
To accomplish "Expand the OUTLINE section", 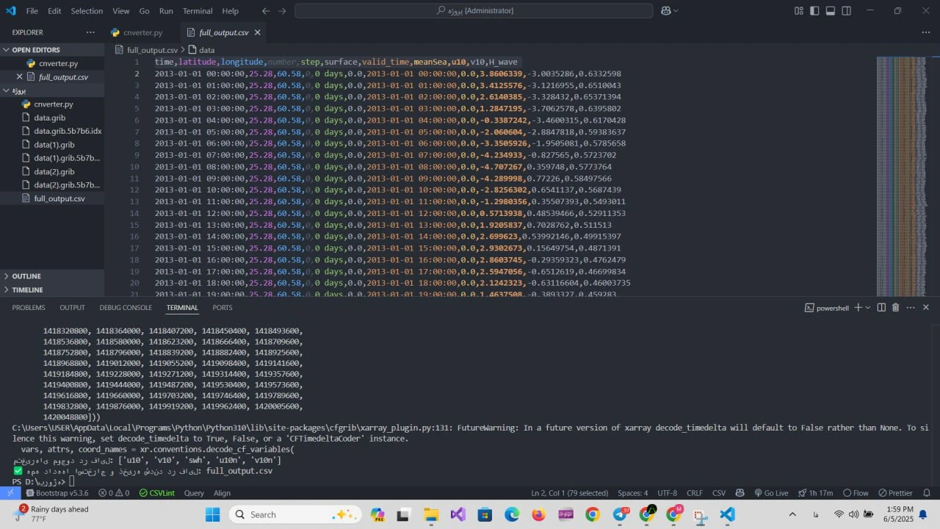I will tap(26, 276).
